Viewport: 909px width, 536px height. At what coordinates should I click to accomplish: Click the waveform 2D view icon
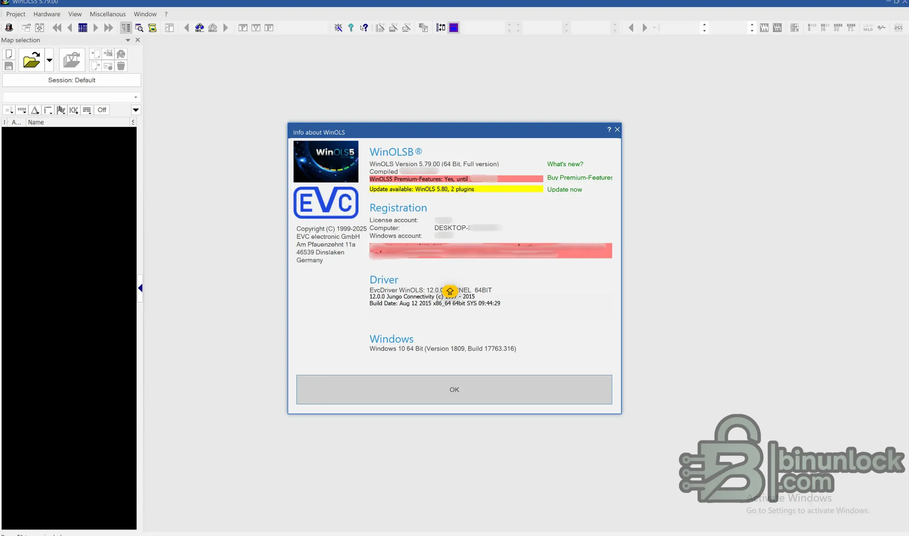tap(764, 28)
